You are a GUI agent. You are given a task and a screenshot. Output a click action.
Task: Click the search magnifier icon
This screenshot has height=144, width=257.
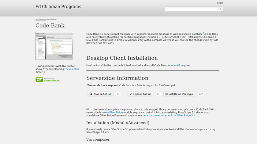tap(220, 9)
